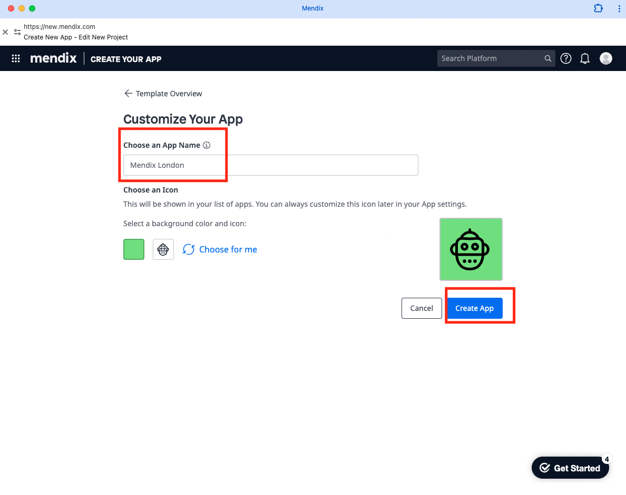Open the user profile avatar
Viewport: 626px width, 495px height.
tap(605, 58)
